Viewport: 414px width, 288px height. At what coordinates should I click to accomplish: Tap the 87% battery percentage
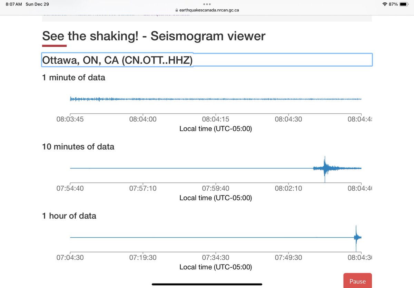[x=393, y=4]
